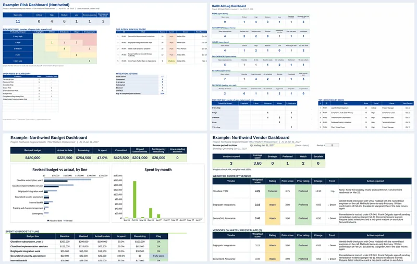The image size is (417, 264).
Task: Select open dependencies value 5 in RAID dashboard
Action: (225, 65)
